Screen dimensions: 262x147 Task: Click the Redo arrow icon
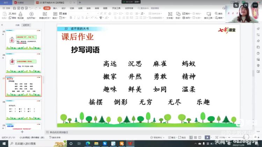[x=36, y=8]
